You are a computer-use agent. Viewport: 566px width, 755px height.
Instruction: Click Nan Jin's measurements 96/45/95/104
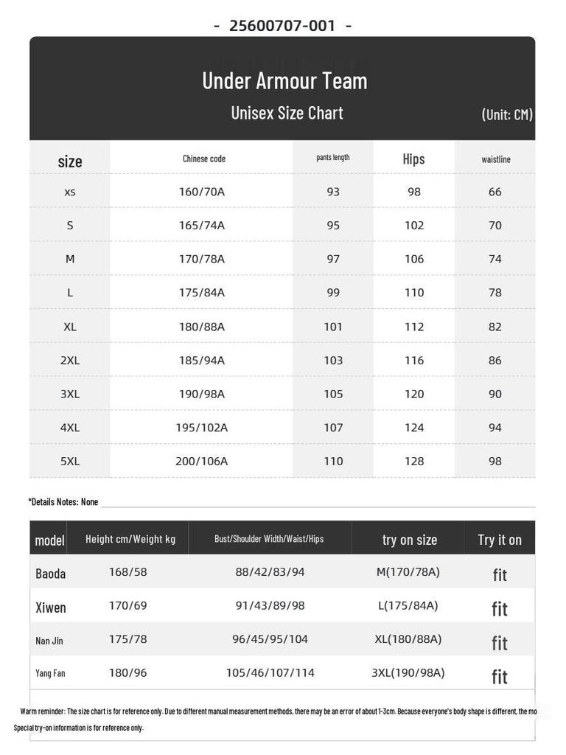click(x=270, y=639)
